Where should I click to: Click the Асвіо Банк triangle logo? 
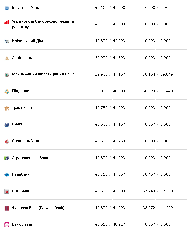(x=7, y=58)
